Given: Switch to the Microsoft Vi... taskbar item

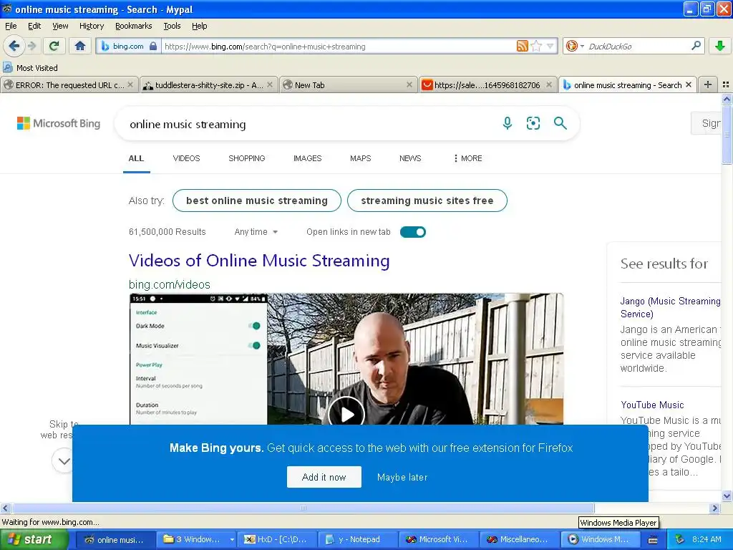Looking at the screenshot, I should pos(440,540).
